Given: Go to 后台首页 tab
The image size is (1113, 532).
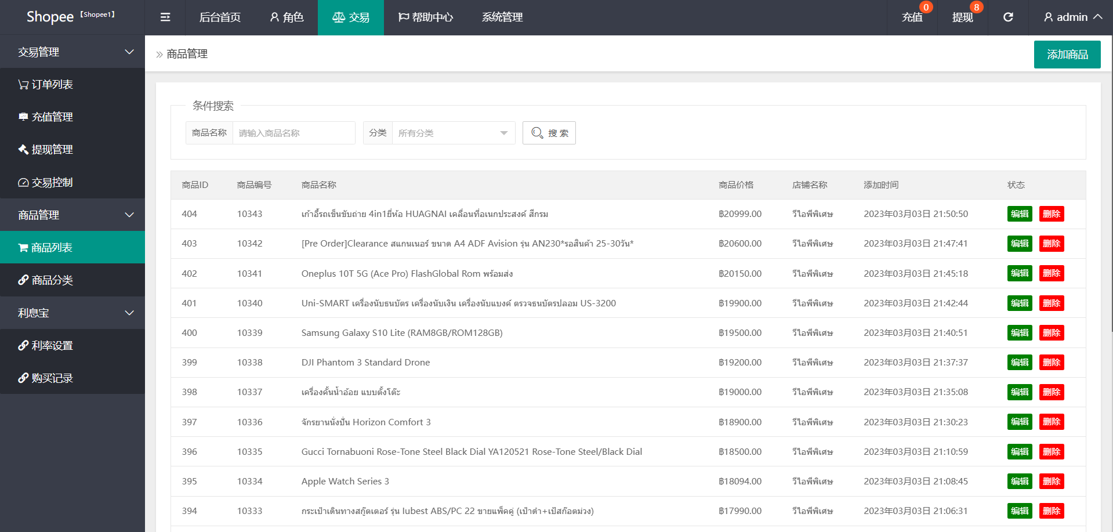Looking at the screenshot, I should pos(220,17).
